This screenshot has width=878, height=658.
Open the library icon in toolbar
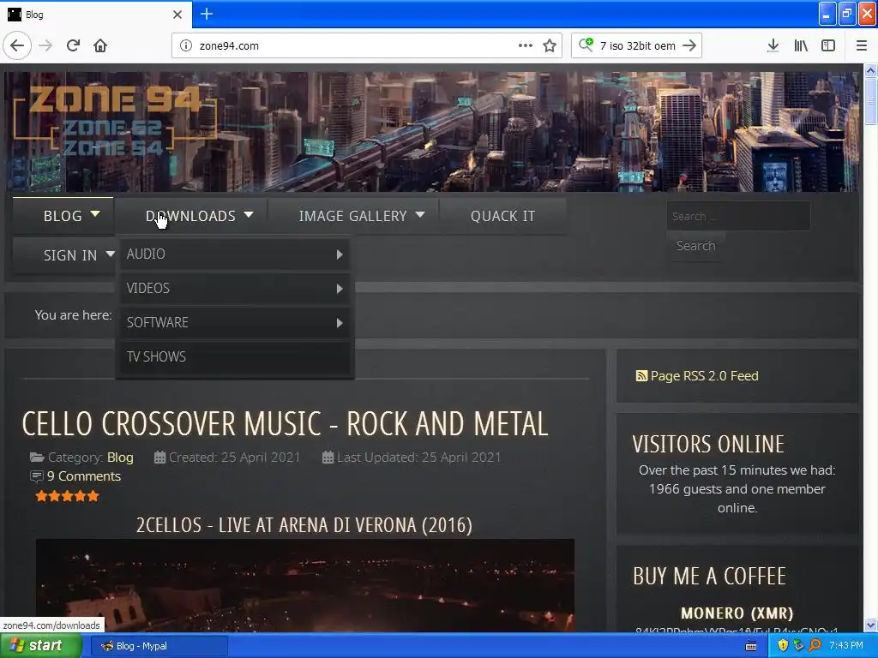pos(801,45)
